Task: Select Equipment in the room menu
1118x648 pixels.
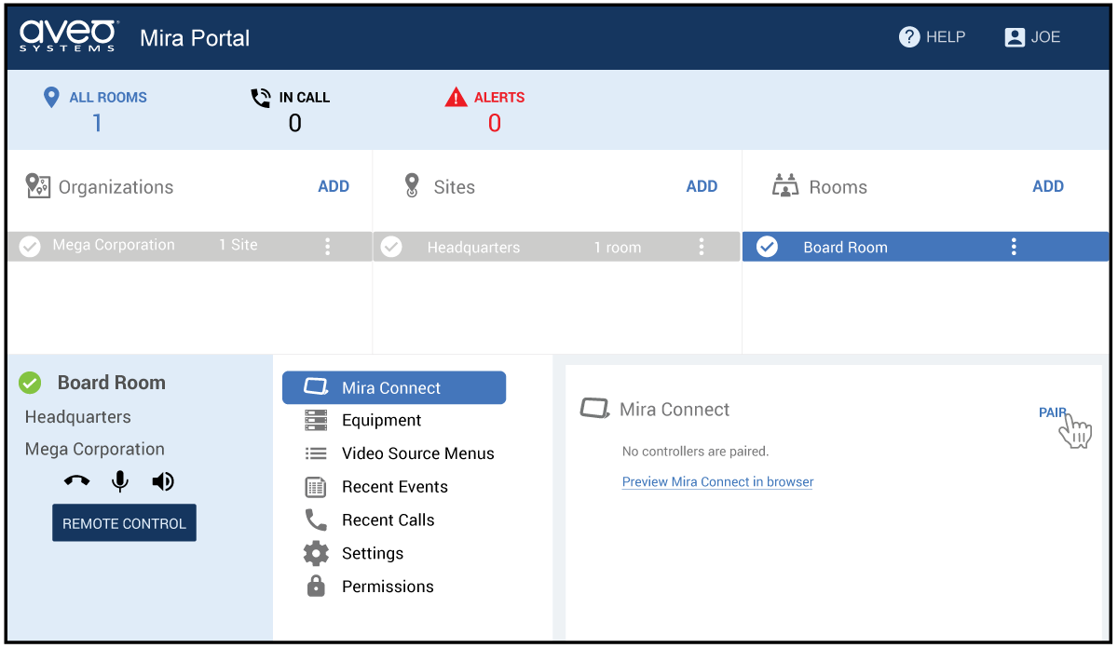Action: coord(381,421)
